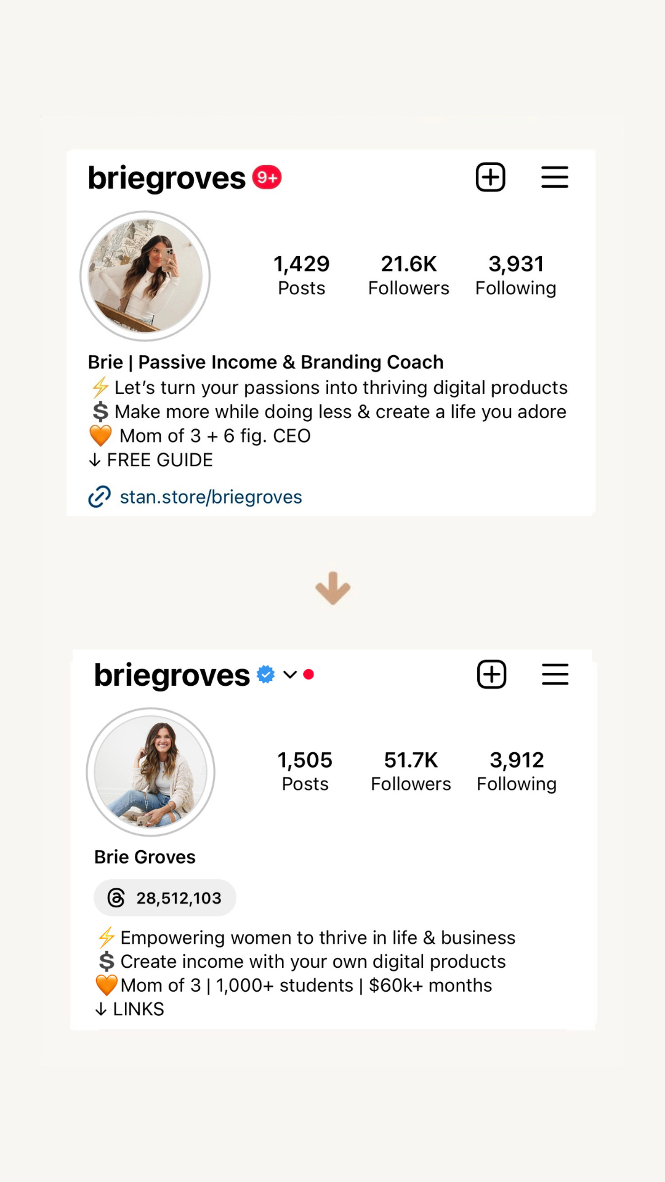Open the 3,912 Following list
Viewport: 665px width, 1182px height.
pyautogui.click(x=517, y=771)
